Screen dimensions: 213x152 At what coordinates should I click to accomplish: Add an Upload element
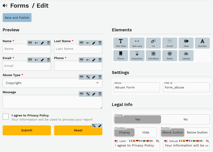(x=186, y=56)
